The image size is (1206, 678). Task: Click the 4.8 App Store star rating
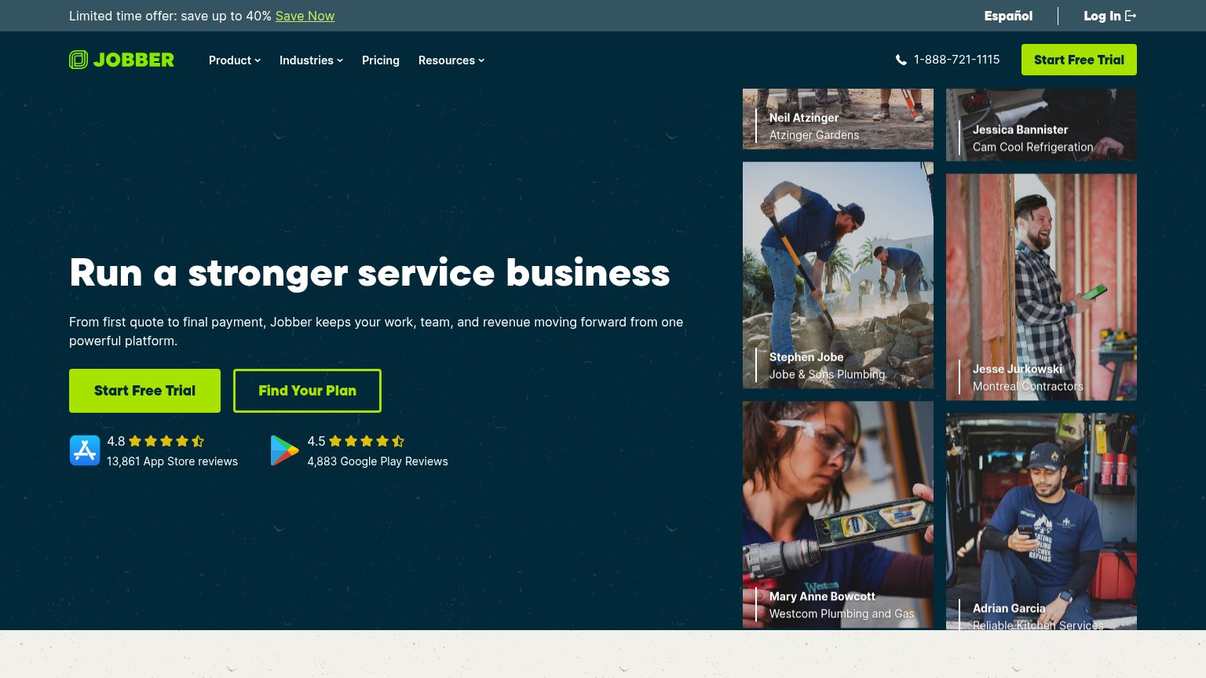[x=155, y=441]
